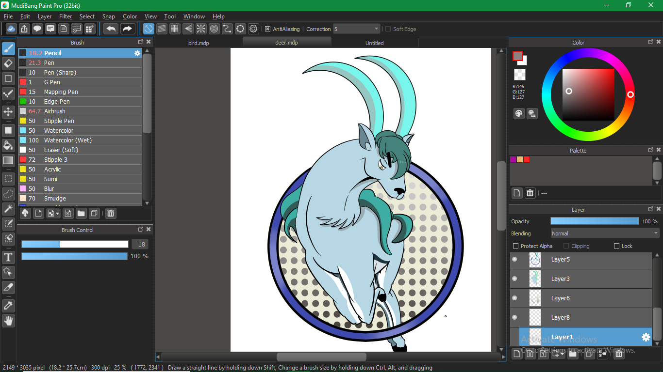
Task: Open the Filter menu
Action: pyautogui.click(x=66, y=16)
